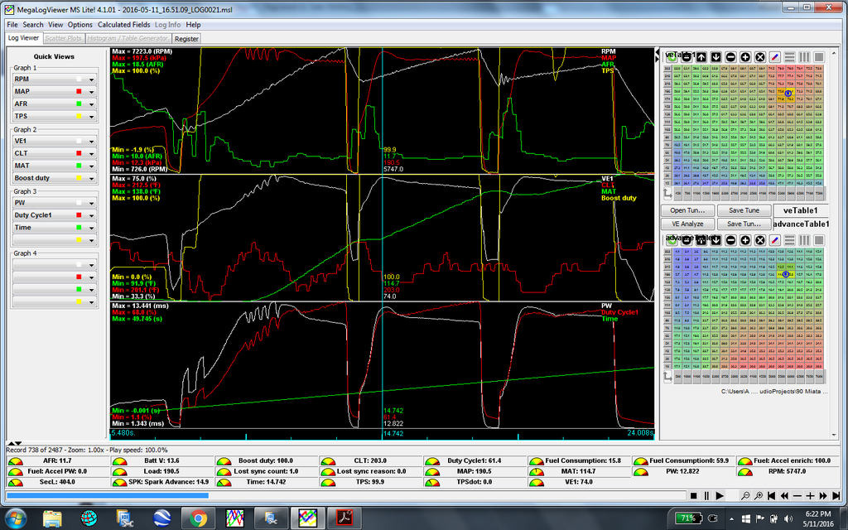Start log playback with the play button
The width and height of the screenshot is (848, 530).
click(720, 495)
